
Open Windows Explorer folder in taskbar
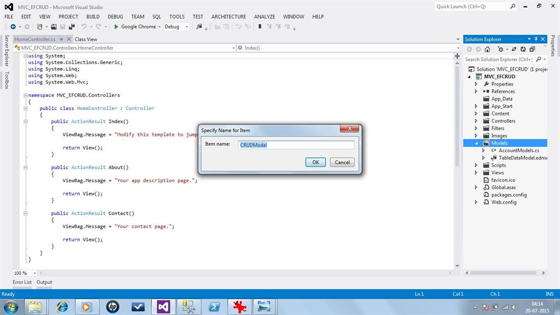(x=36, y=307)
